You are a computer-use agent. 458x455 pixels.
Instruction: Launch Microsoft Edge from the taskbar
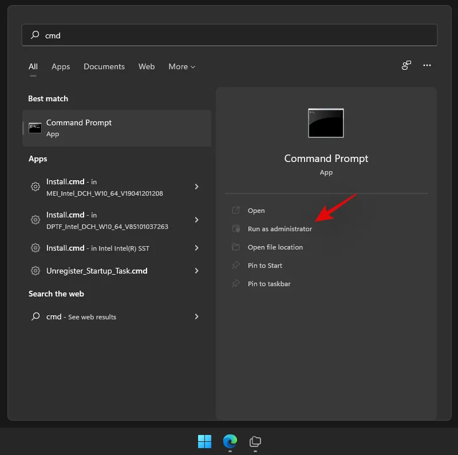(230, 442)
